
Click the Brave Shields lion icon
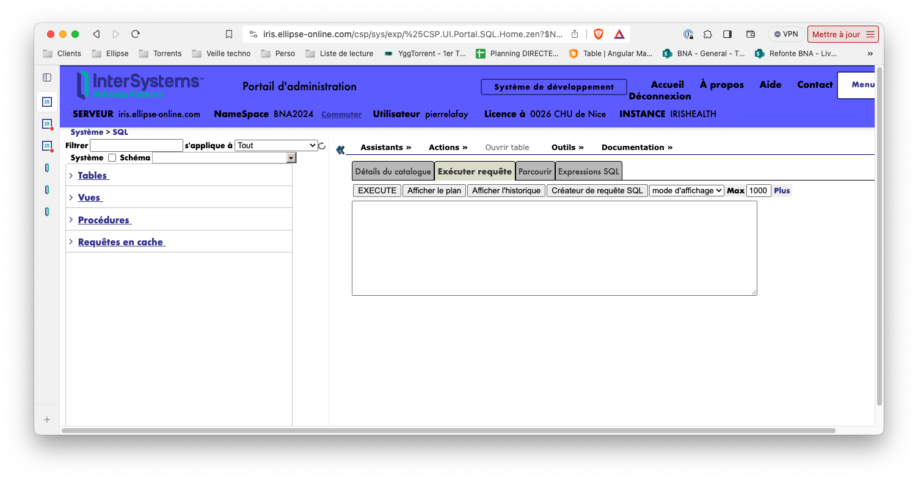click(599, 34)
